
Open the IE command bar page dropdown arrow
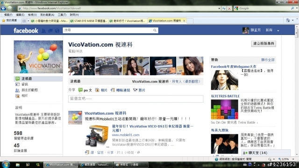[293, 21]
